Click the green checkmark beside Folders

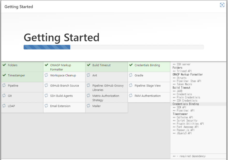click(x=4, y=65)
